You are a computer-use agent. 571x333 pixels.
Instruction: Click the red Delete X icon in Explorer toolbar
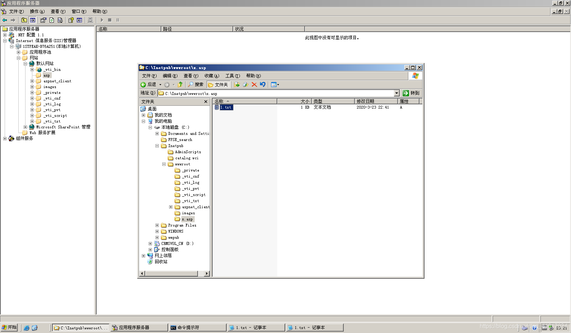point(254,85)
